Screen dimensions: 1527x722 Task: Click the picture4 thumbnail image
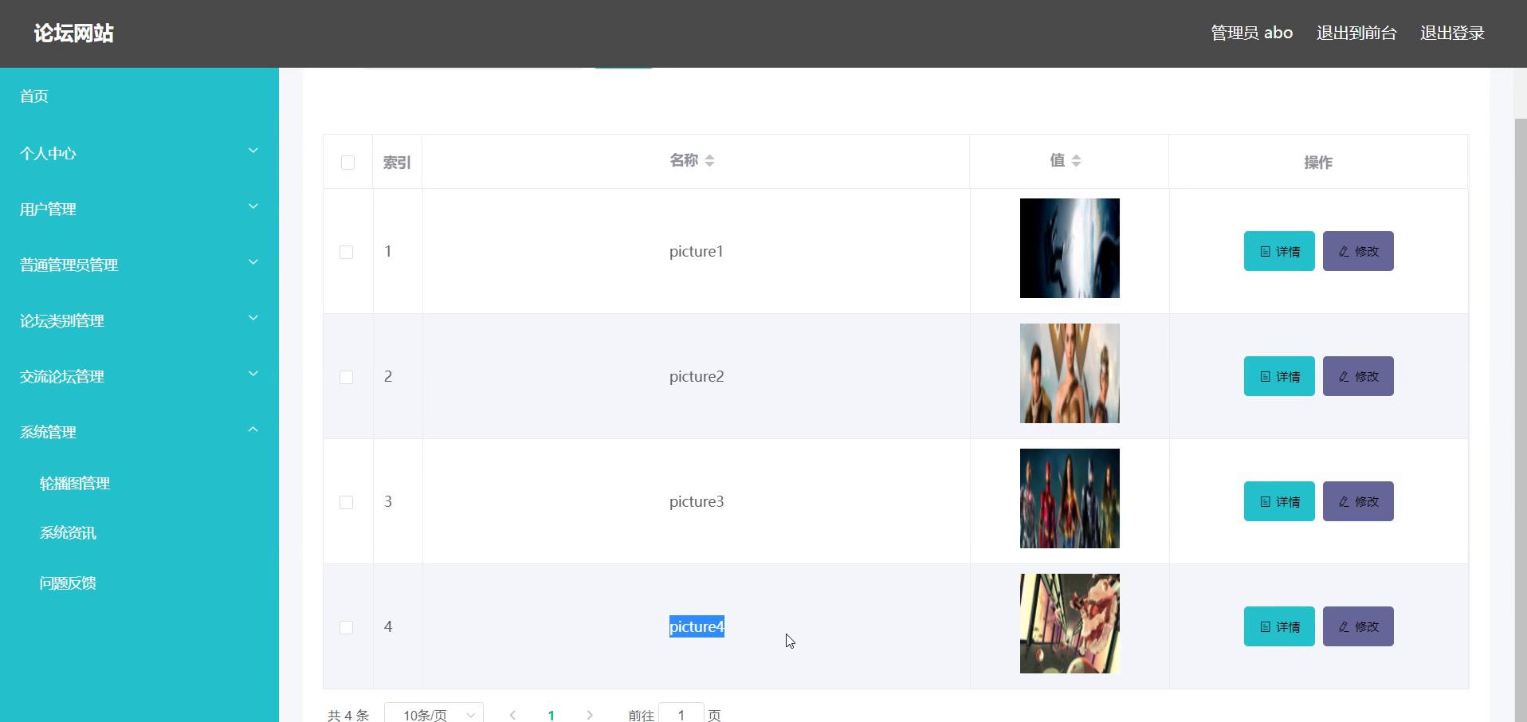click(1070, 624)
